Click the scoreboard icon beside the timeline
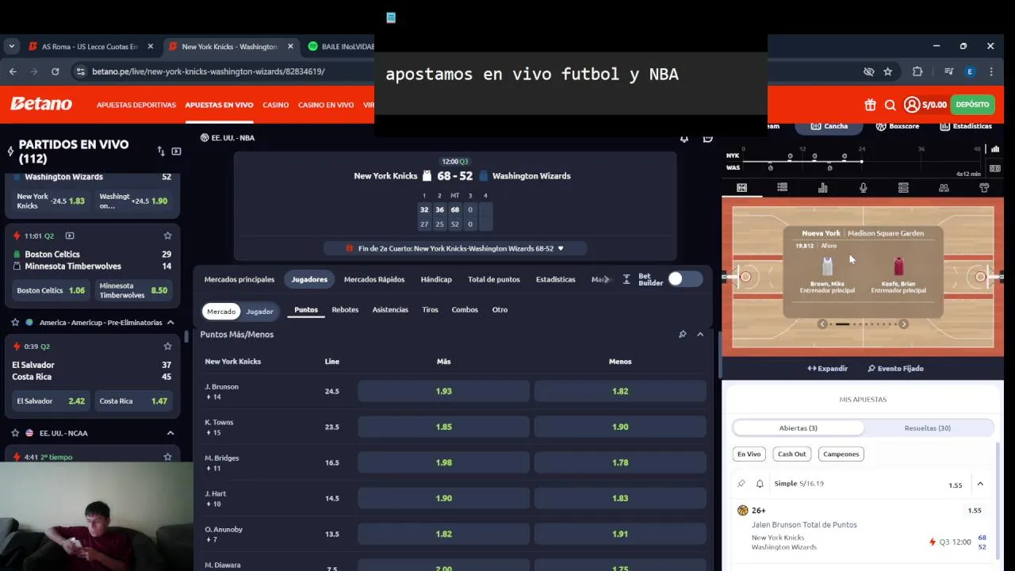This screenshot has width=1015, height=571. coord(995,168)
